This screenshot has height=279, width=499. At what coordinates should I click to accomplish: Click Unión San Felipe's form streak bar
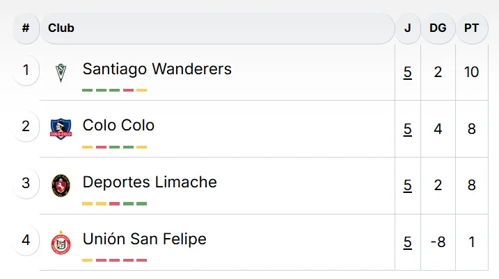click(x=114, y=260)
